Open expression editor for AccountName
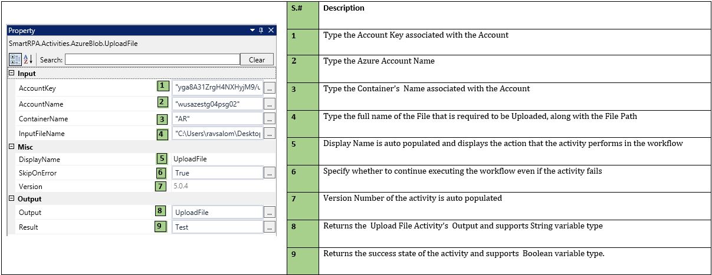The width and height of the screenshot is (712, 275). 270,104
